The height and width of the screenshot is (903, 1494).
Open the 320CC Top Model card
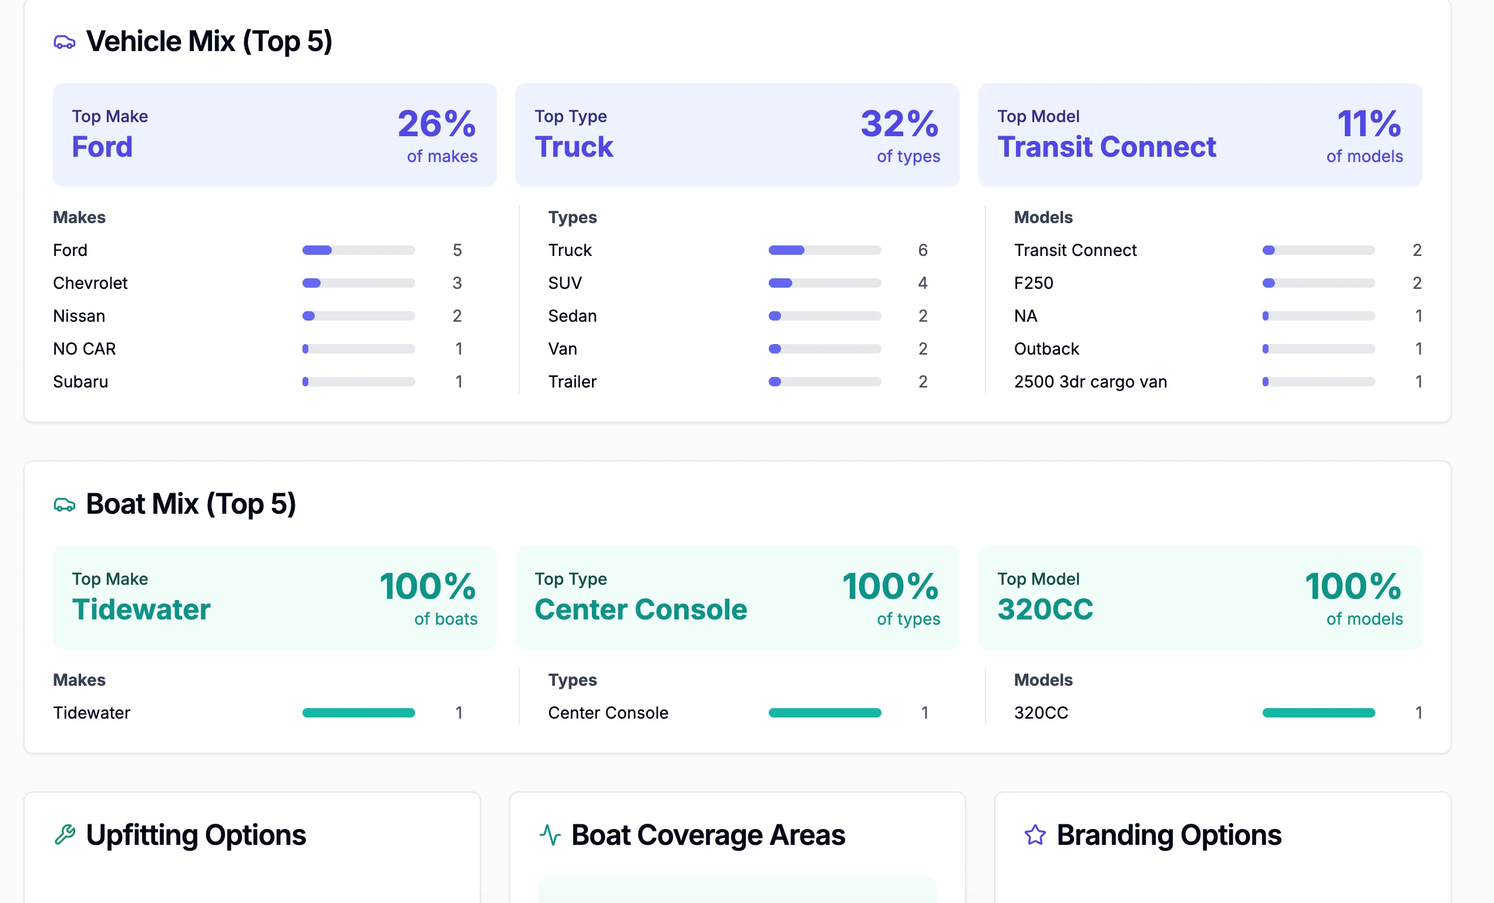coord(1200,598)
